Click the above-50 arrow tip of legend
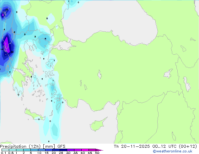199x154 pixels. 99,150
